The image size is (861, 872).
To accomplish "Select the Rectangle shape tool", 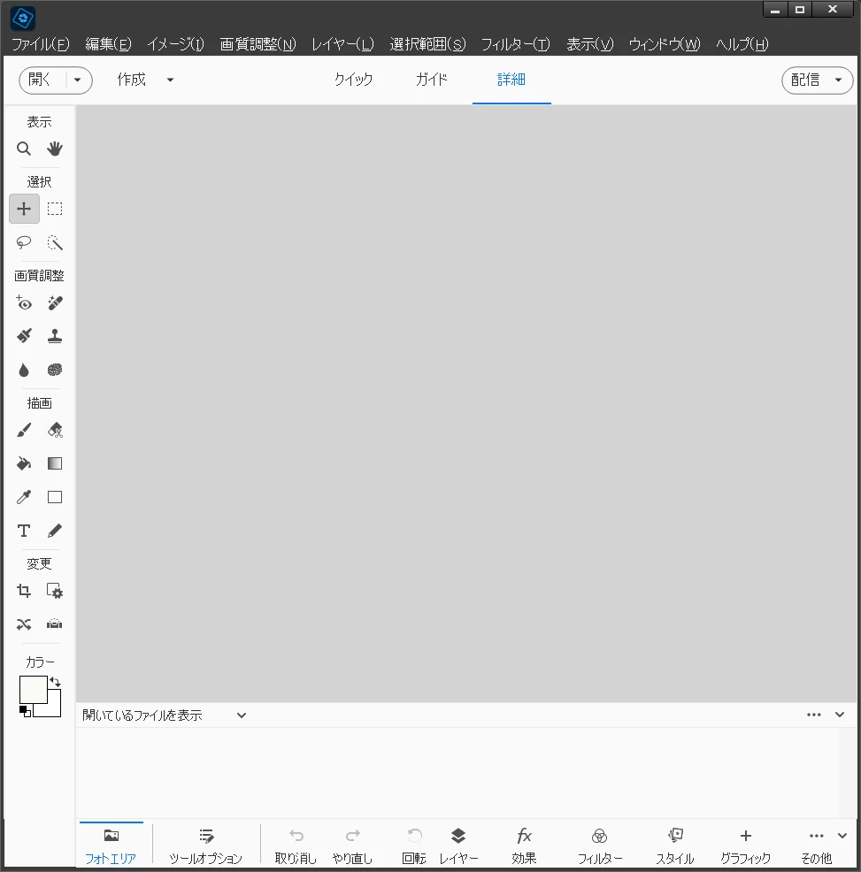I will pyautogui.click(x=55, y=497).
